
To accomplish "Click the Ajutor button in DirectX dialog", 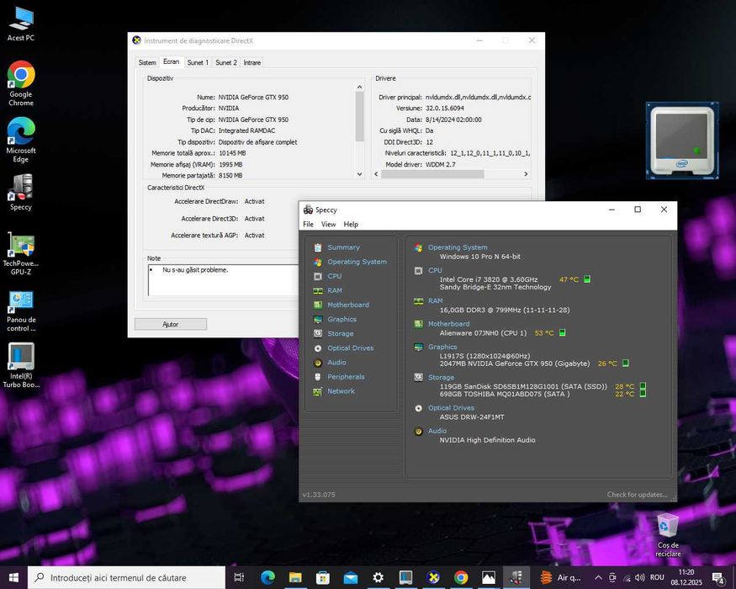I will pyautogui.click(x=170, y=324).
